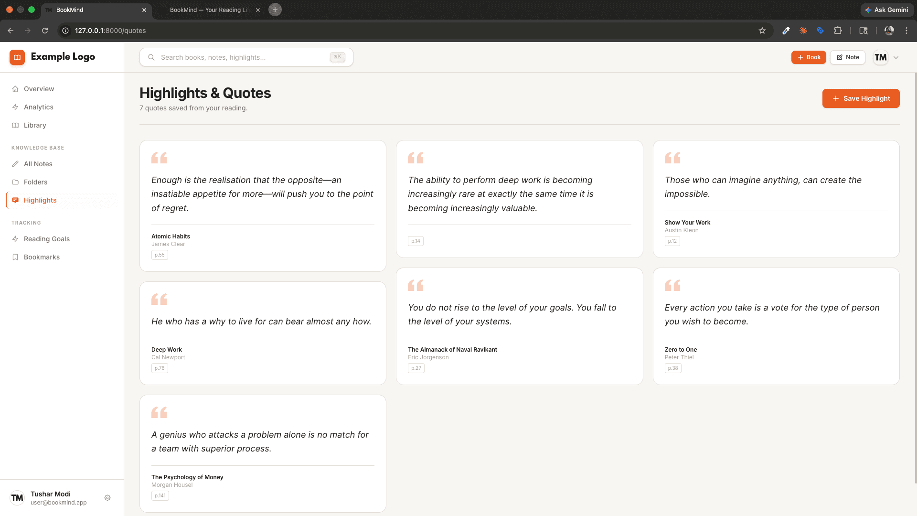Click the orange starburst extension icon

tap(803, 31)
